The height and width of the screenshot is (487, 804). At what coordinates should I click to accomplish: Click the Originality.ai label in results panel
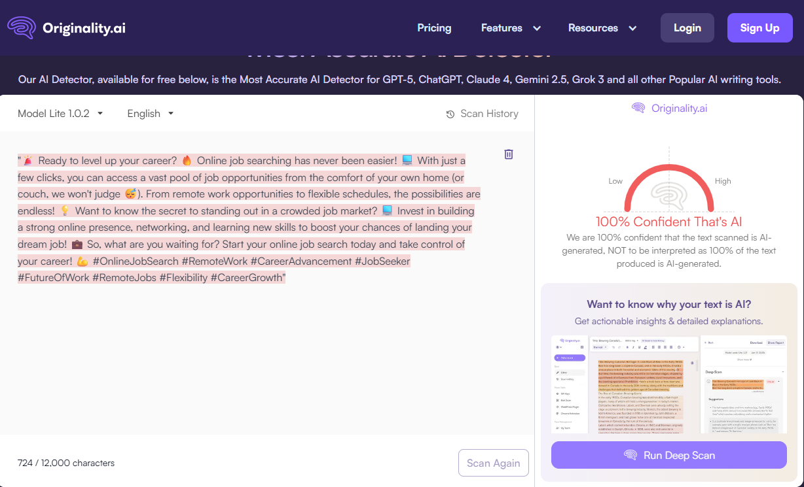[679, 109]
